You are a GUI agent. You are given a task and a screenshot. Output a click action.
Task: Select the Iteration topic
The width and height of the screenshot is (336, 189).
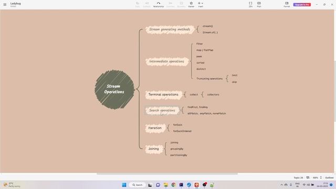[x=155, y=128]
